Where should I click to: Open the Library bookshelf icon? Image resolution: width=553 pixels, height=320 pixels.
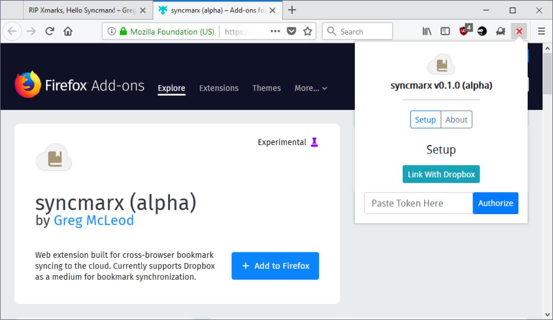(426, 31)
